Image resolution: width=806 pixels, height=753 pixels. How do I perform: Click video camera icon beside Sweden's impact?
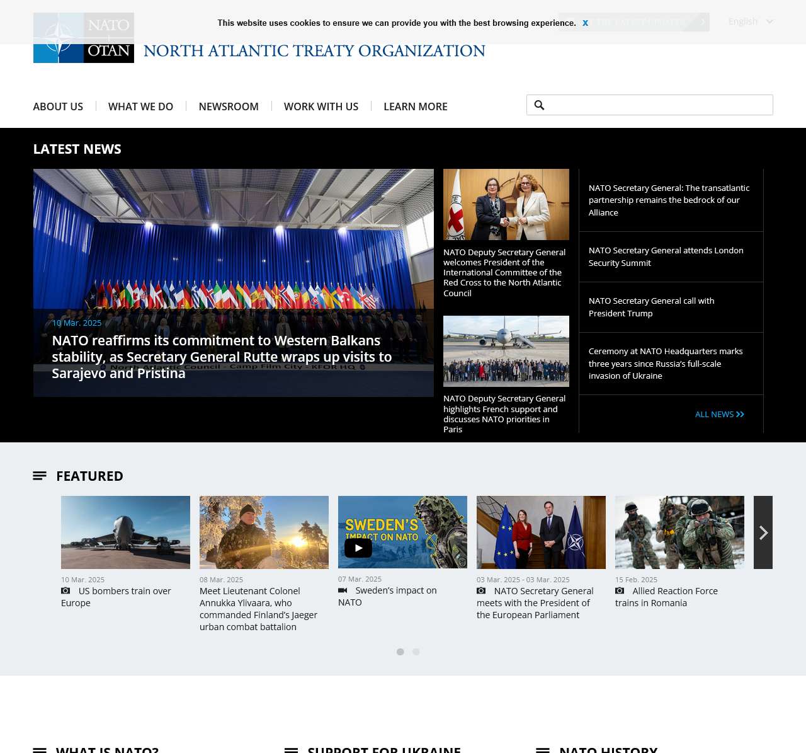343,590
